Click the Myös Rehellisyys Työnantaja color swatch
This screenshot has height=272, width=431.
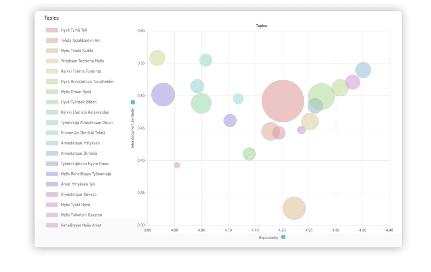pos(52,174)
